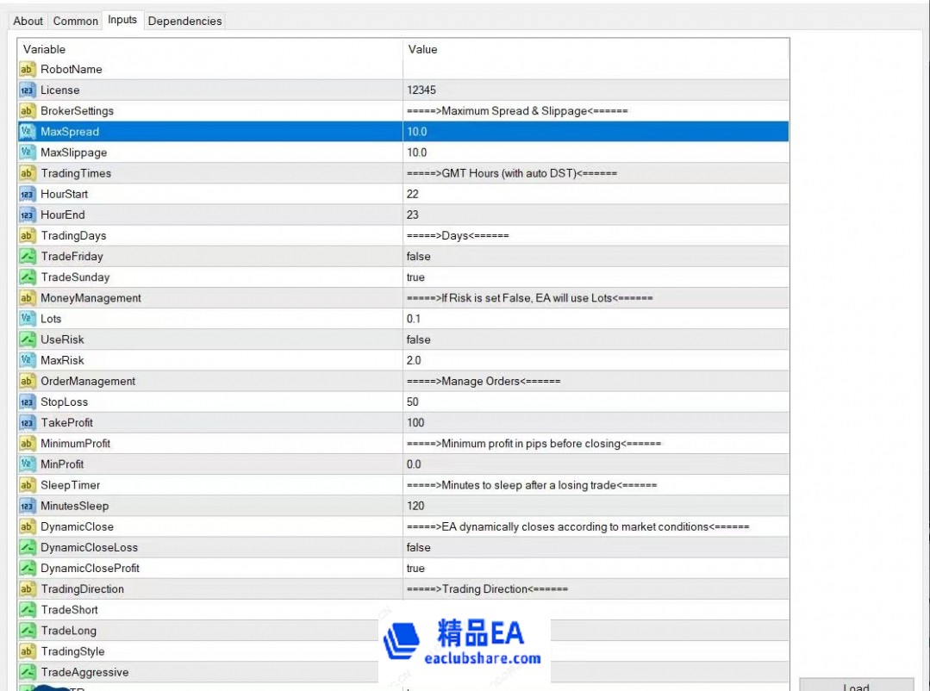The height and width of the screenshot is (691, 930).
Task: Open the TradeFriday false value dropdown
Action: click(419, 257)
